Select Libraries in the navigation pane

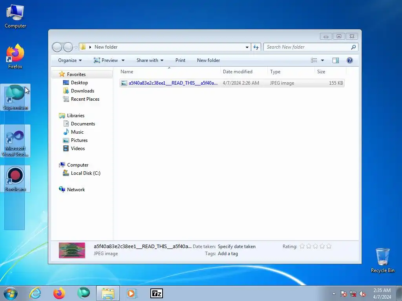tap(76, 116)
